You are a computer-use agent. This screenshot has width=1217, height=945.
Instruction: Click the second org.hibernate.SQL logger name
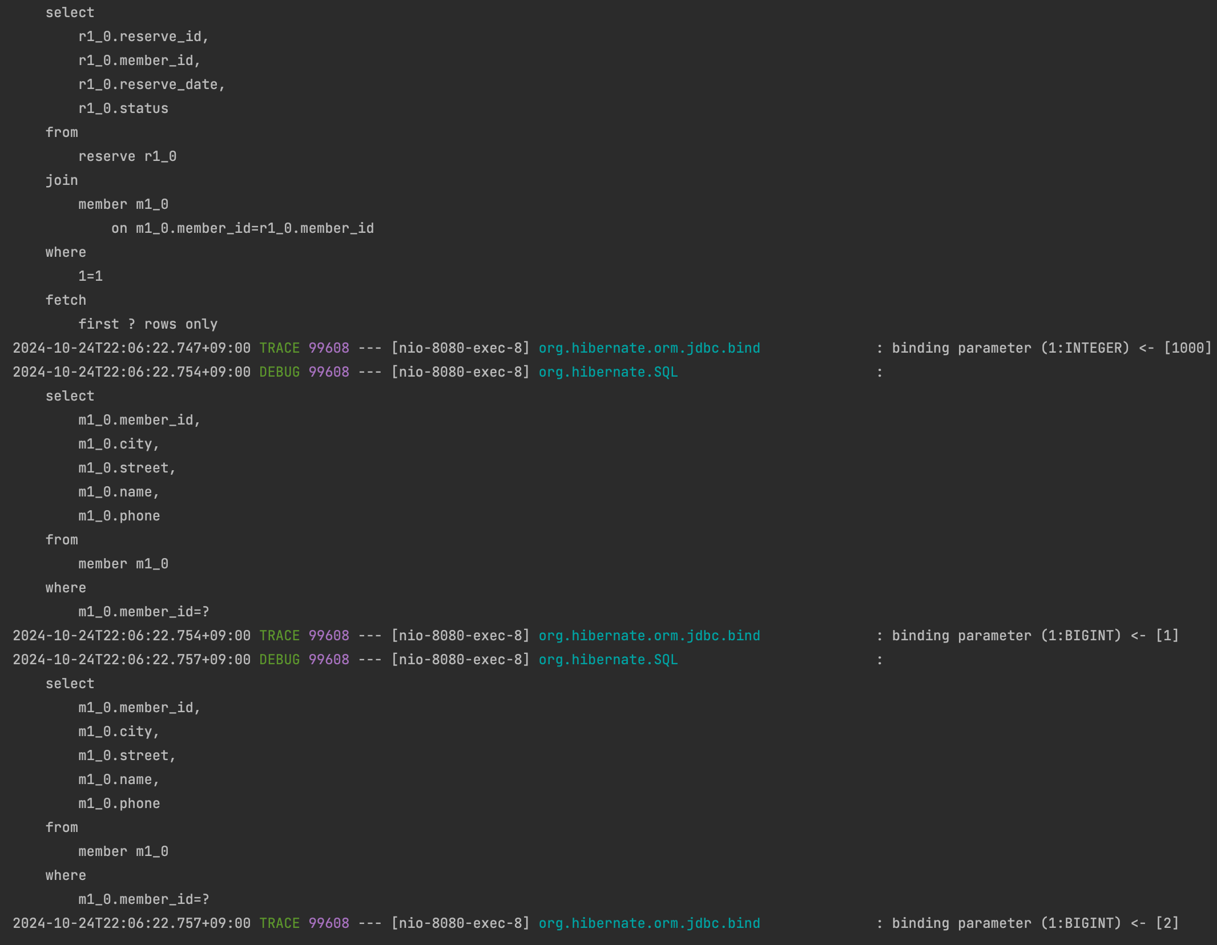[608, 660]
